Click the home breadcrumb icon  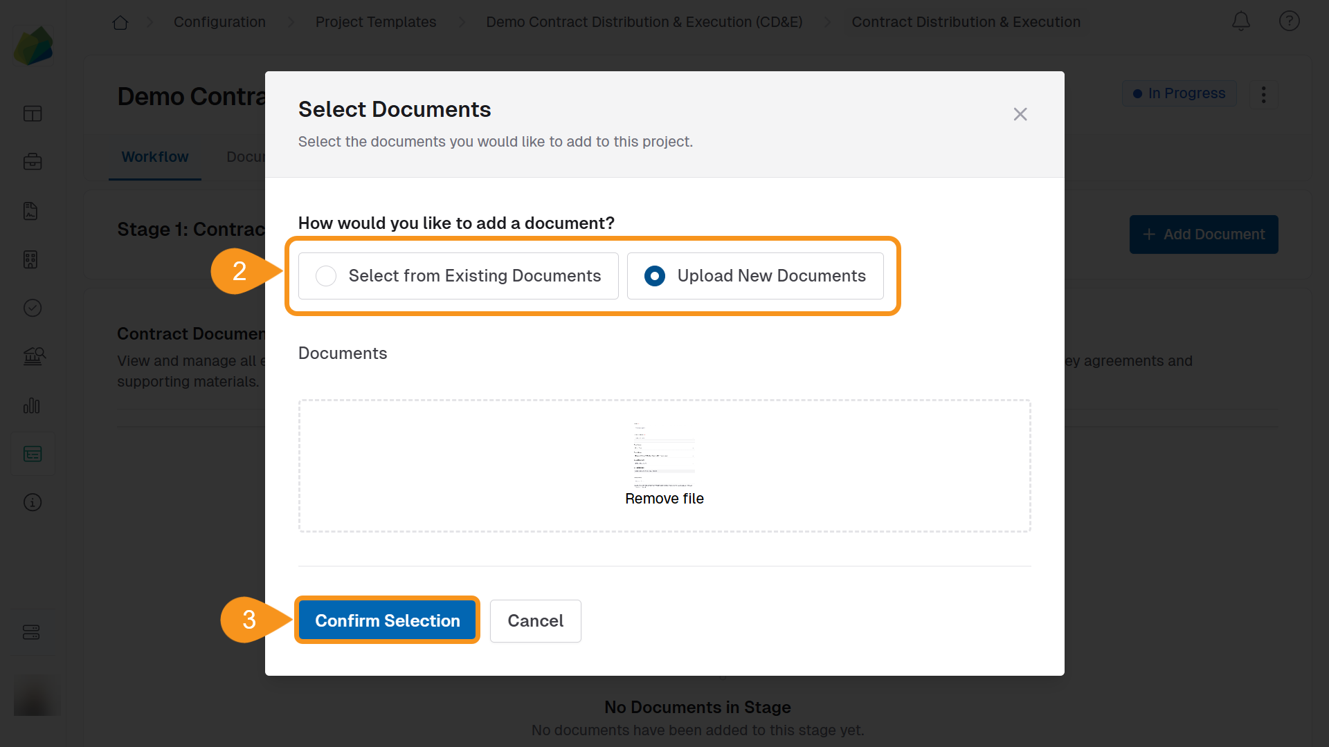click(x=120, y=22)
